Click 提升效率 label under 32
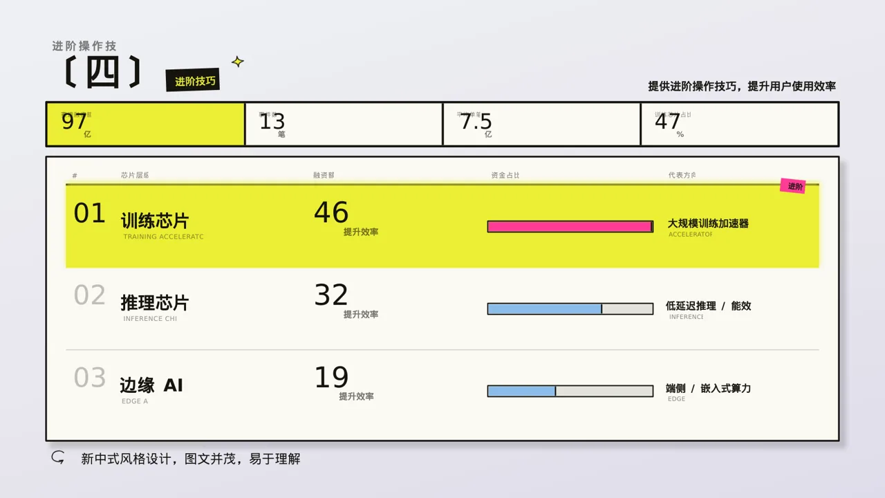This screenshot has width=885, height=498. [361, 314]
